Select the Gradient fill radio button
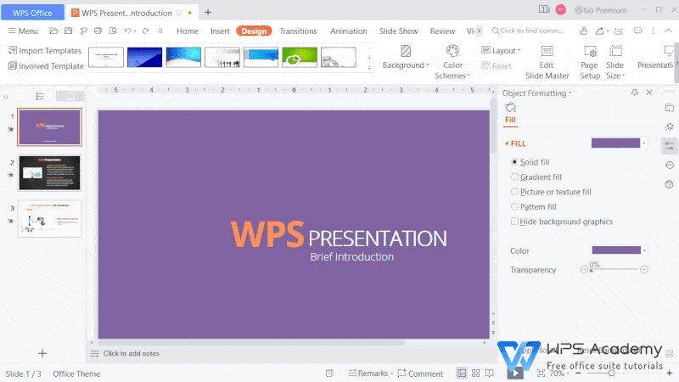This screenshot has height=382, width=679. click(x=514, y=177)
